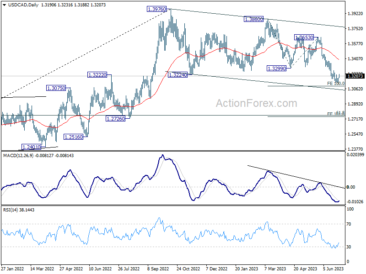This screenshot has width=366, height=274.
Task: Select the 1.34070 price axis value
Action: point(355,59)
